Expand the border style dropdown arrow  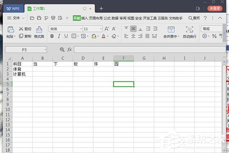[x=78, y=36]
